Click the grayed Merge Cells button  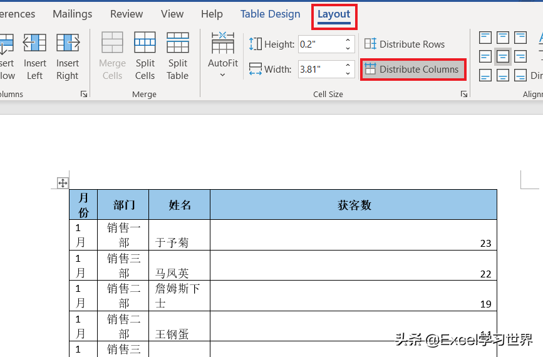(x=112, y=56)
